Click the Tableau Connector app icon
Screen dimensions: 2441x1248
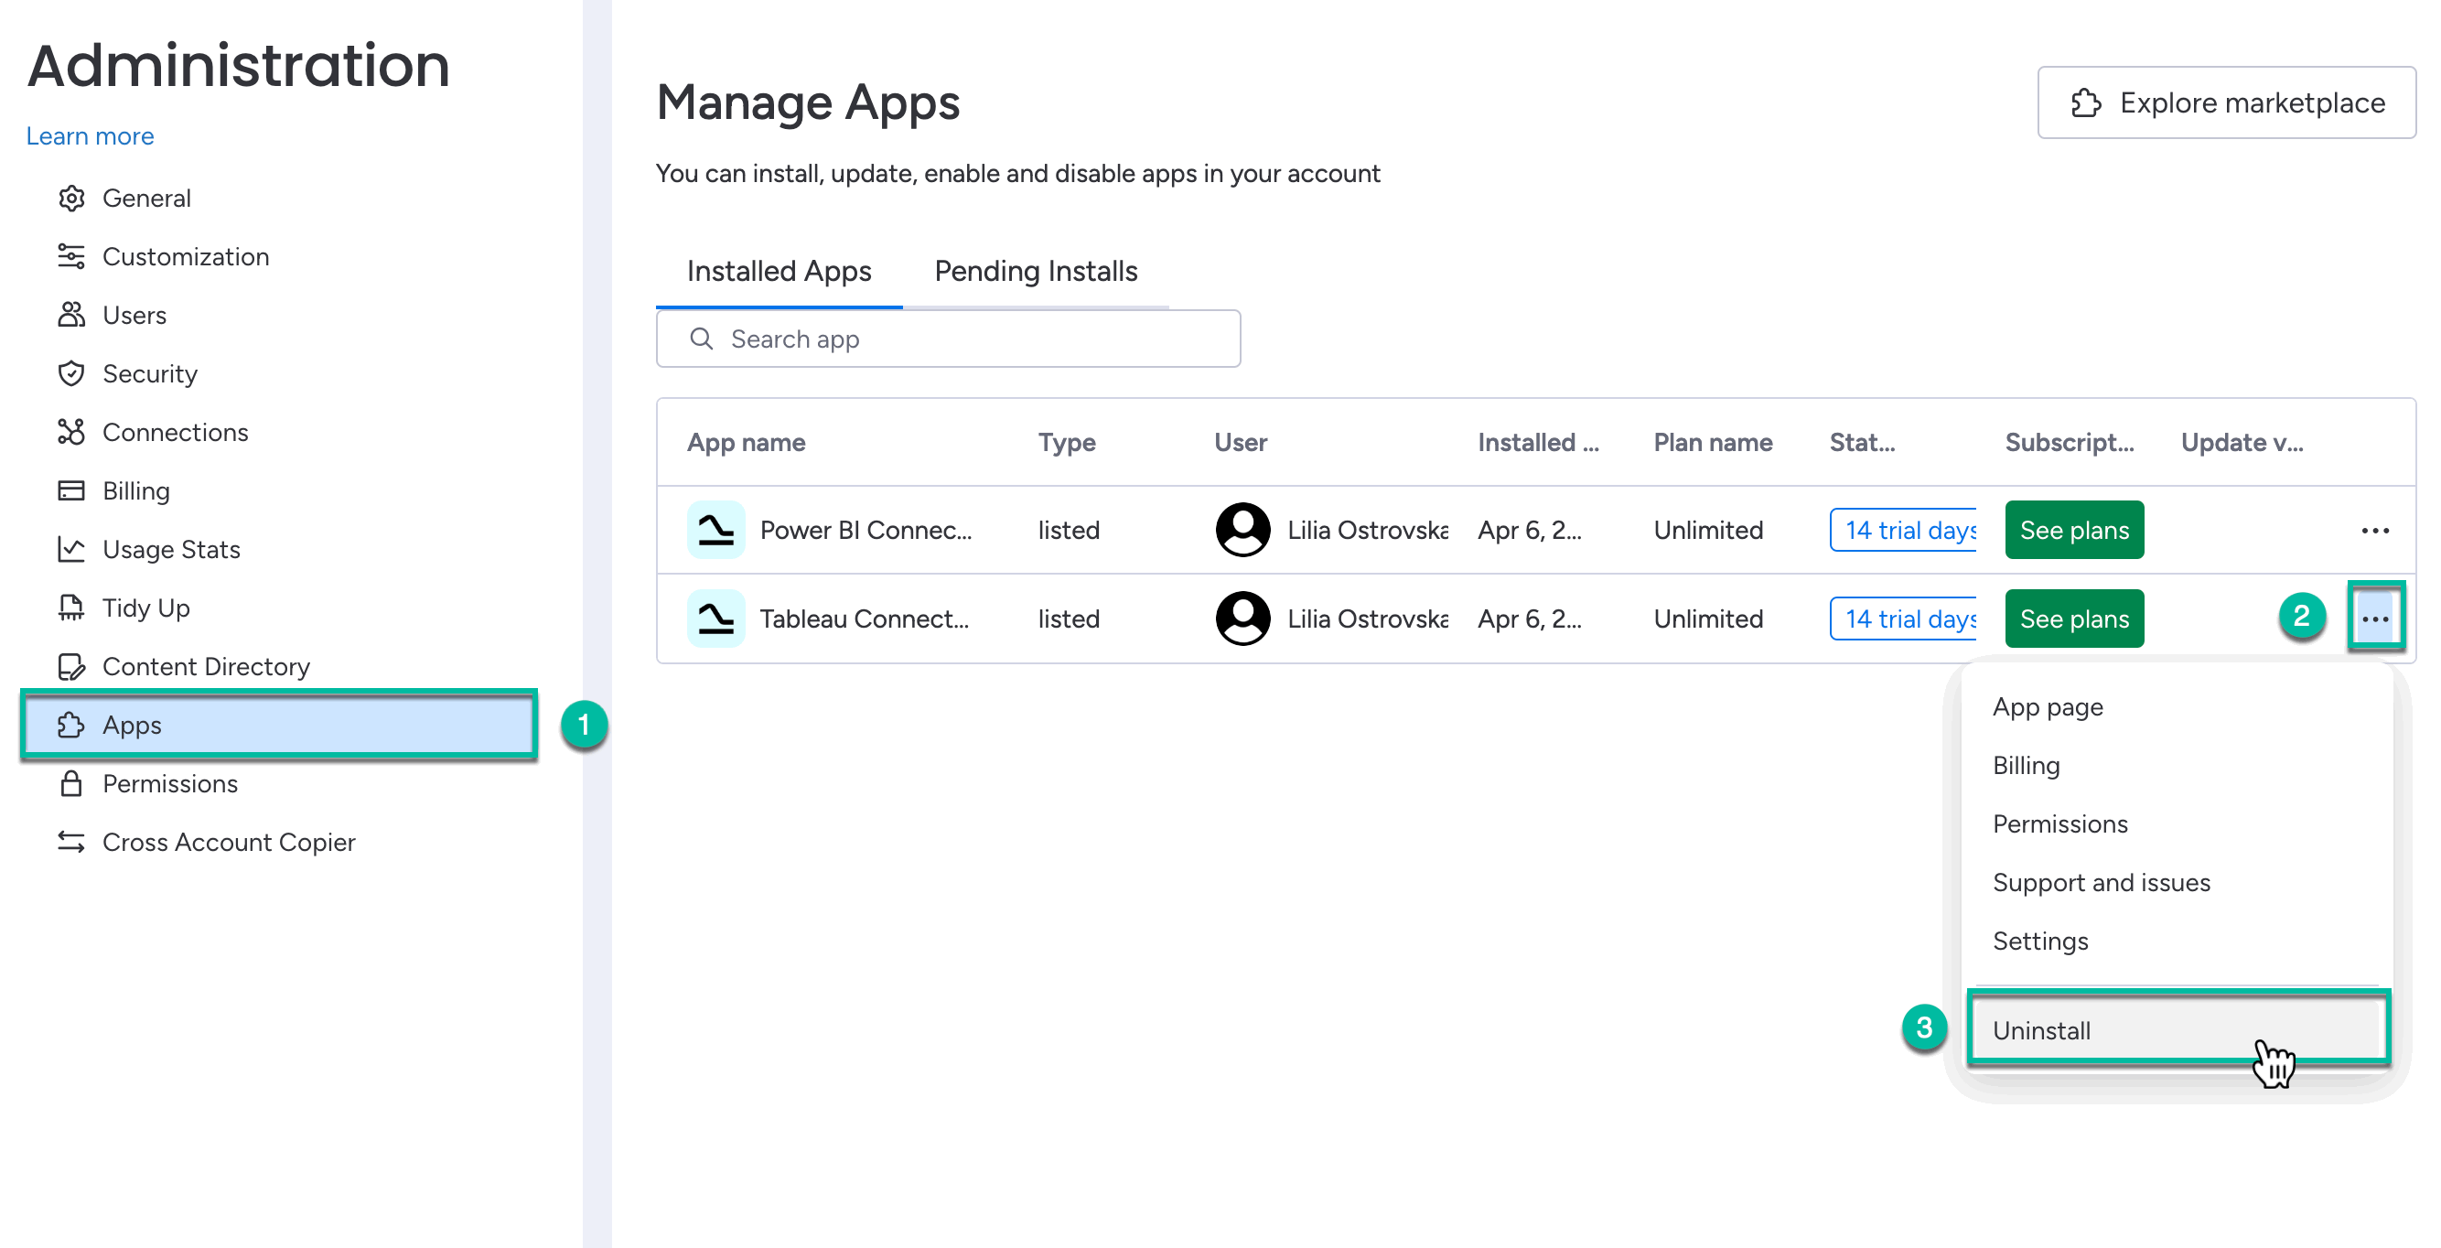click(716, 618)
